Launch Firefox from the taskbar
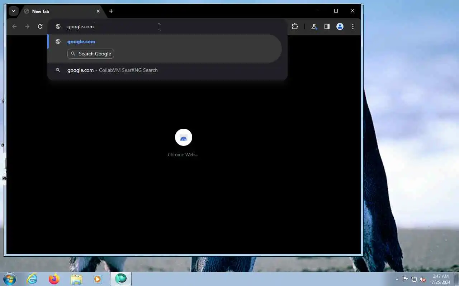 54,279
